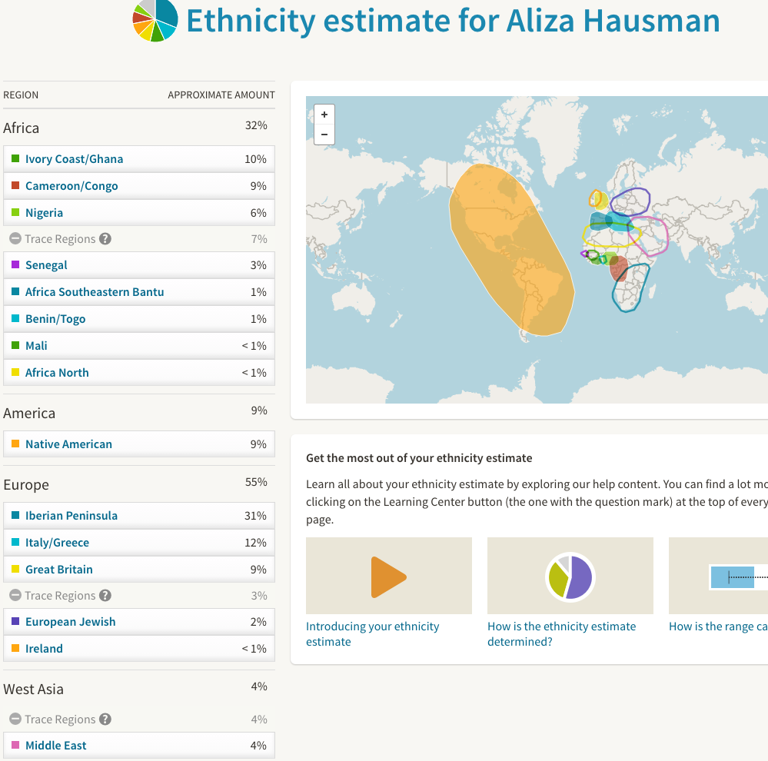Click the help icon beside Africa Trace Regions
The image size is (768, 761).
[105, 239]
